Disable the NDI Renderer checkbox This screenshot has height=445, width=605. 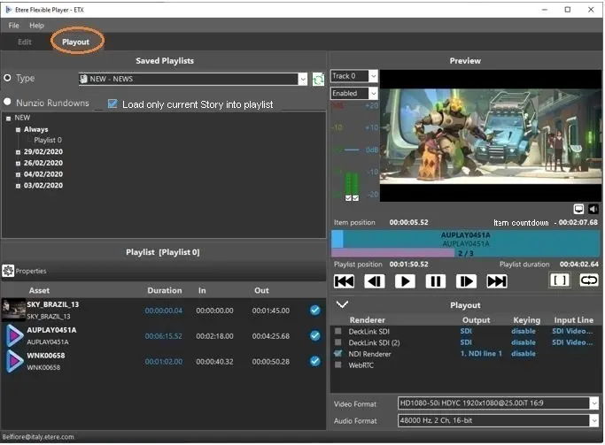[337, 354]
